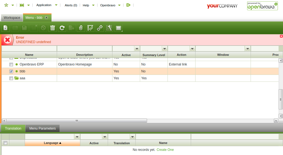The width and height of the screenshot is (283, 155).
Task: Click the powered by Openbravo logo
Action: tap(263, 6)
